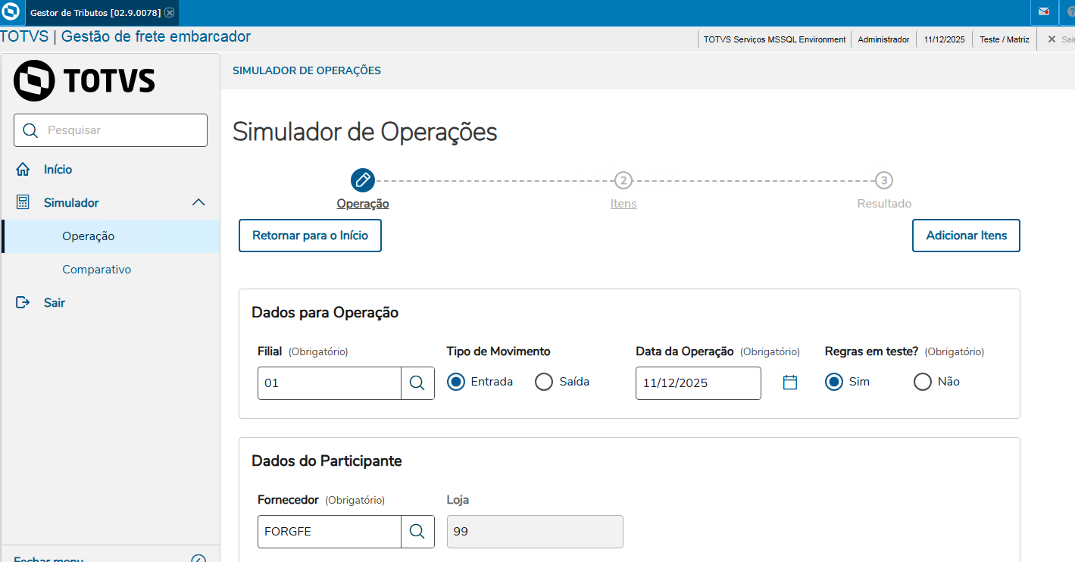Open the Operação submenu item
The width and height of the screenshot is (1075, 562).
(111, 236)
